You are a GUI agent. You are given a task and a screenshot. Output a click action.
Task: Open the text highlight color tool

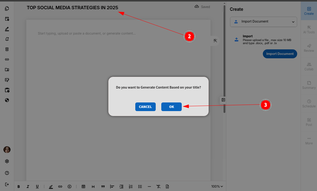point(51,186)
